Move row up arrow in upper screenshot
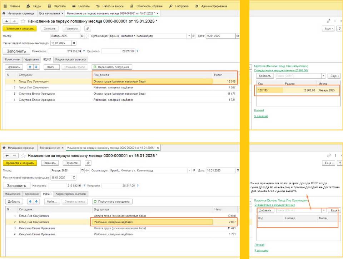343x259 pixels. (30, 67)
